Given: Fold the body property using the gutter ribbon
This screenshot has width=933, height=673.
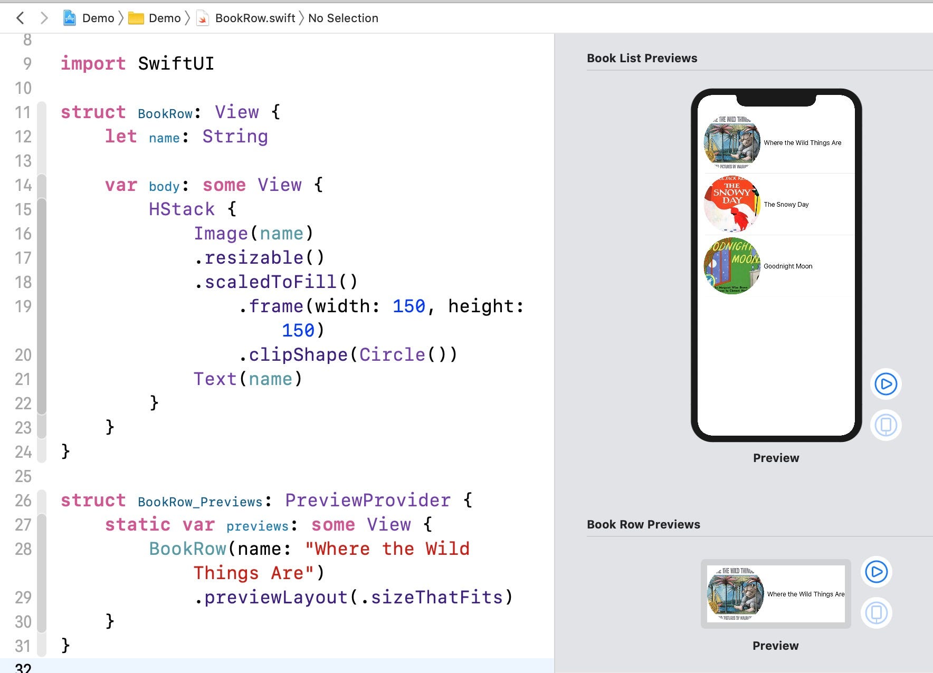Looking at the screenshot, I should [x=41, y=185].
